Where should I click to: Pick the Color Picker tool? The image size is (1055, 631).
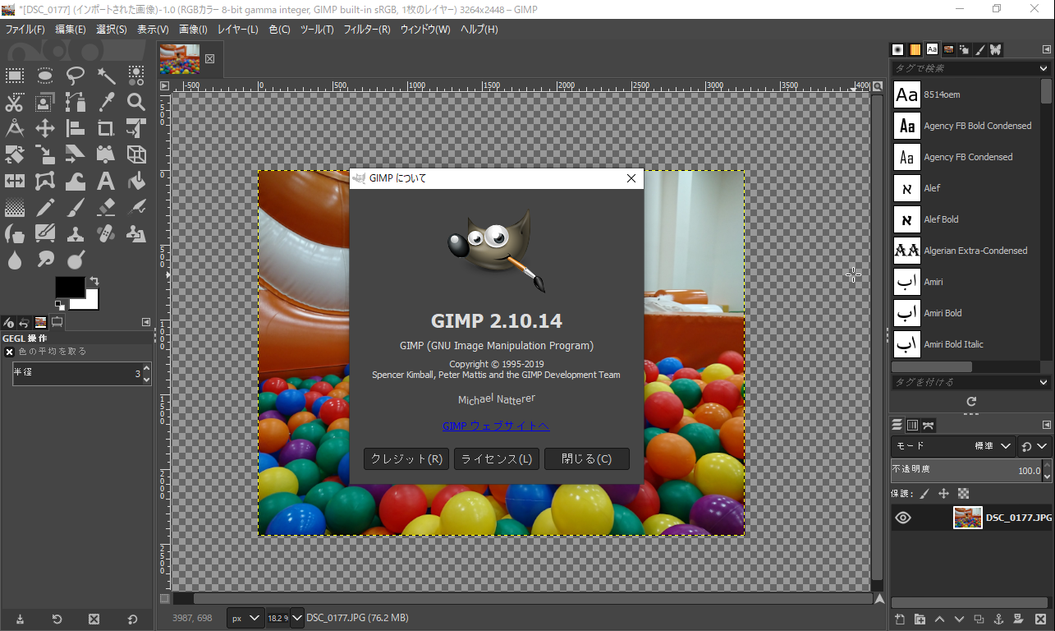105,102
